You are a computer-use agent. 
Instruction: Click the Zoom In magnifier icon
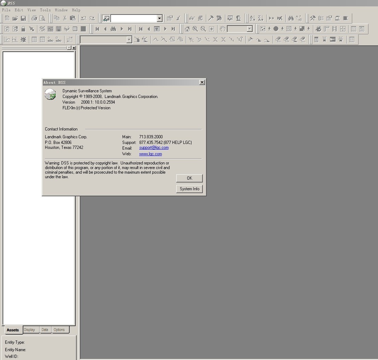[195, 29]
